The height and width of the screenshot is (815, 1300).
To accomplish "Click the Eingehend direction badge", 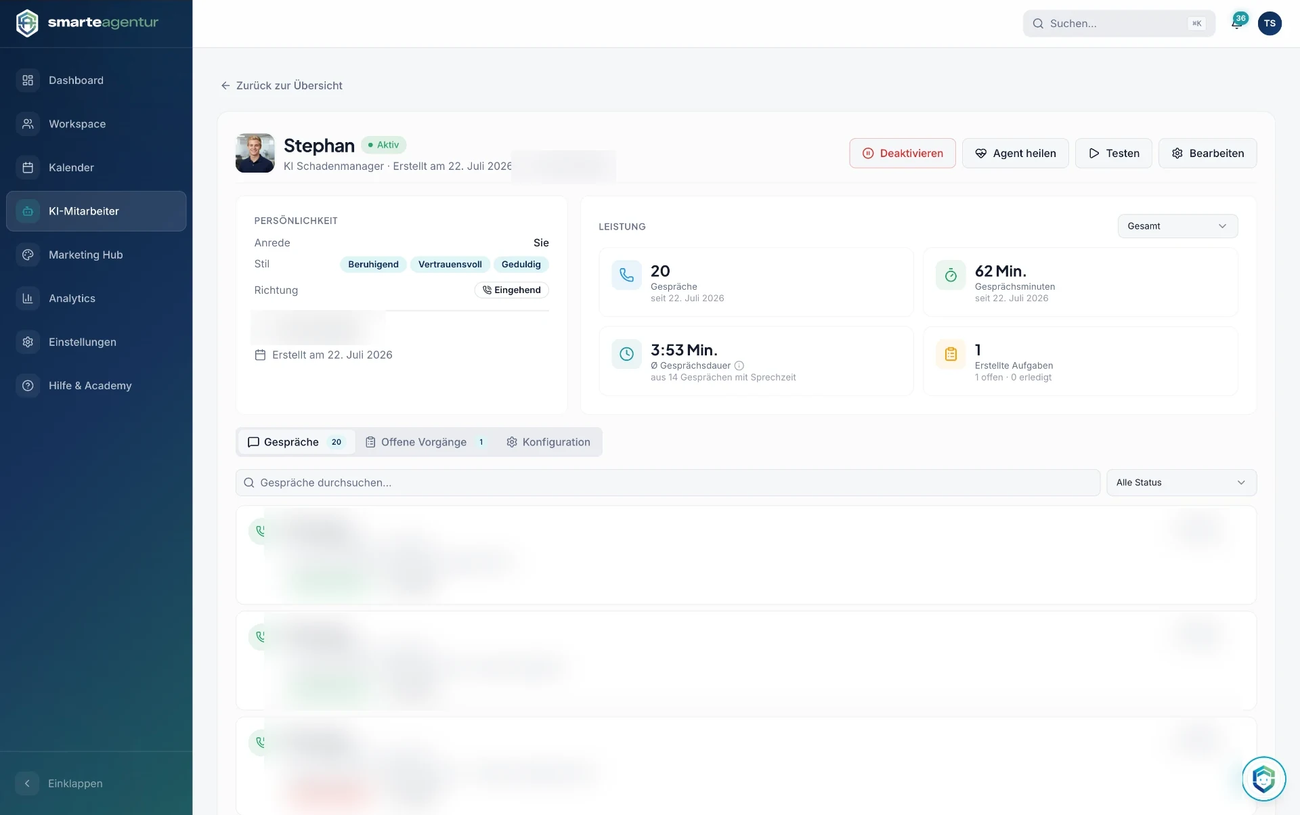I will tap(511, 290).
